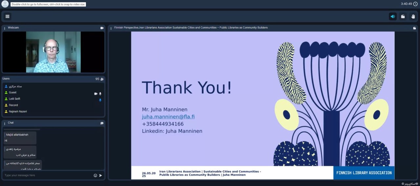Viewport: 420px width, 186px height.
Task: Open the files folder icon in top toolbar
Action: 403,16
